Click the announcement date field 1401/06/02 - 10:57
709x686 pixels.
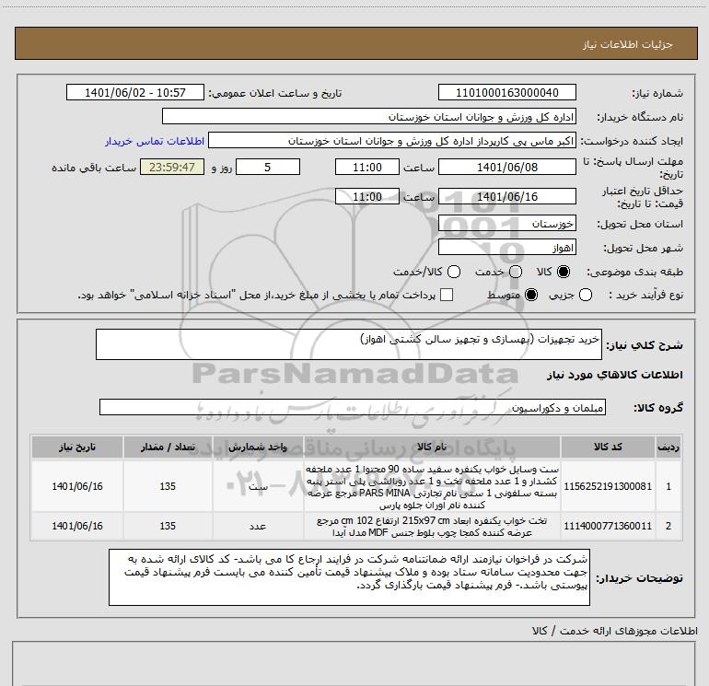[x=135, y=92]
